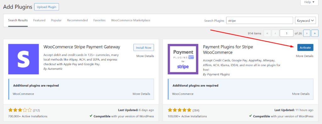Open the WooCommerce Stripe Payment Gateway title

[x=82, y=47]
